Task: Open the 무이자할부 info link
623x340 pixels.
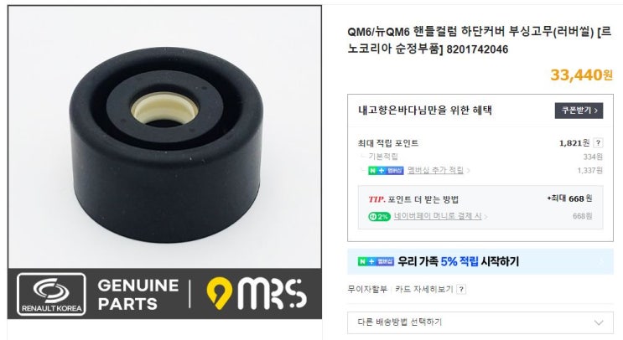Action: 366,289
